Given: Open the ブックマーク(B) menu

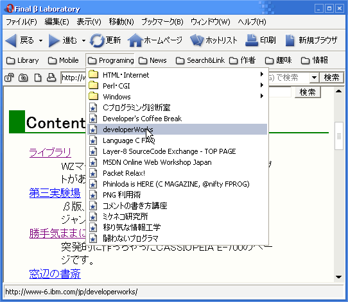Looking at the screenshot, I should [162, 22].
